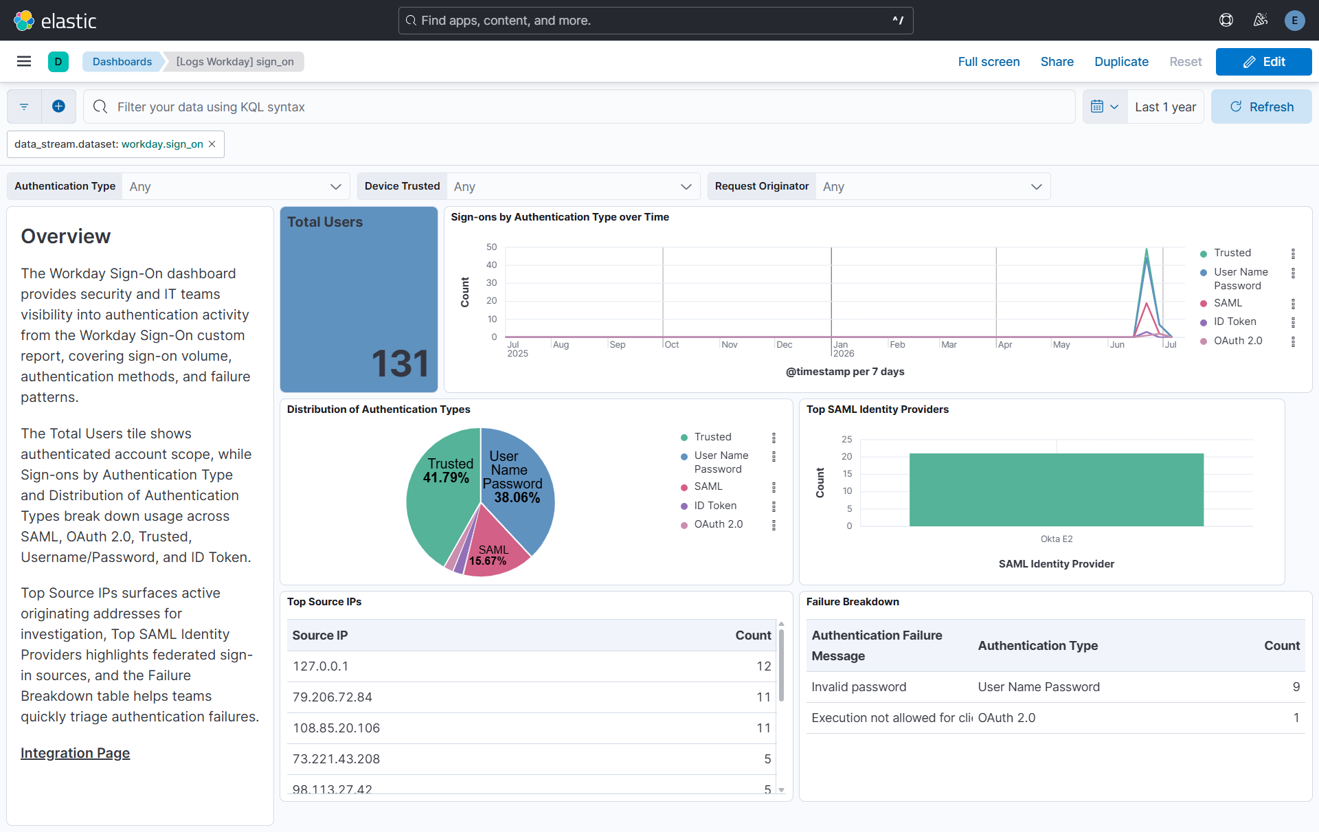Viewport: 1319px width, 832px height.
Task: Open legend options for ID Token in line chart
Action: [1293, 322]
